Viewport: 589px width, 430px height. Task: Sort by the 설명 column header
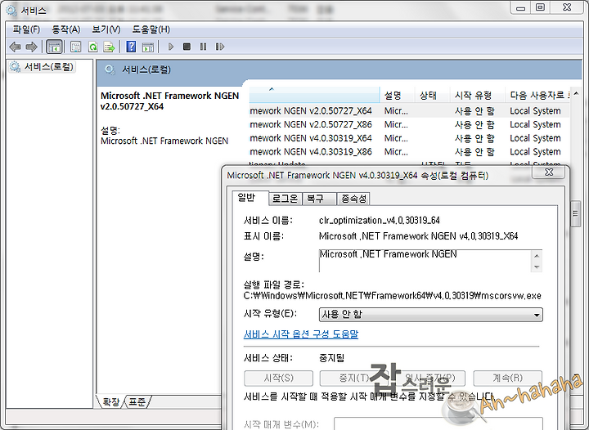[397, 96]
